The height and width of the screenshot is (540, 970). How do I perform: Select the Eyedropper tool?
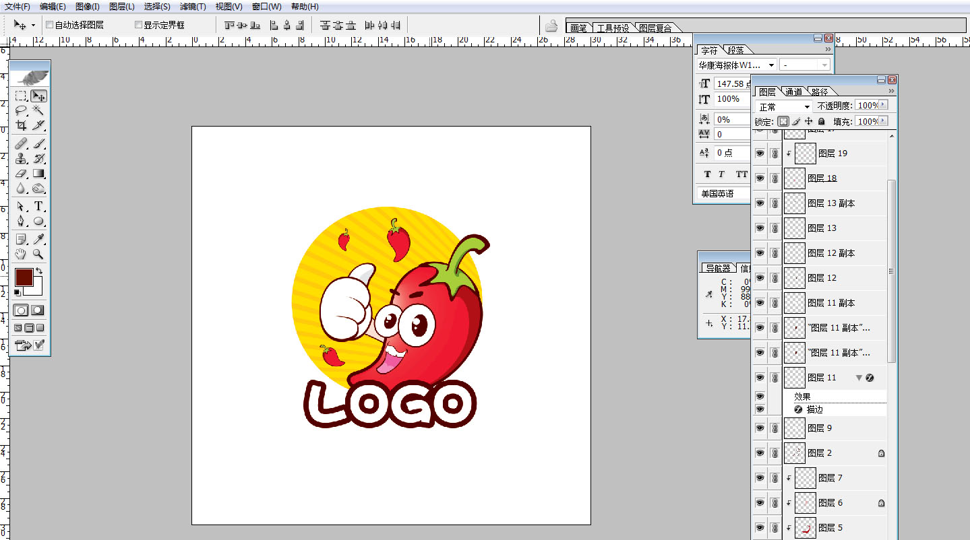[x=38, y=239]
